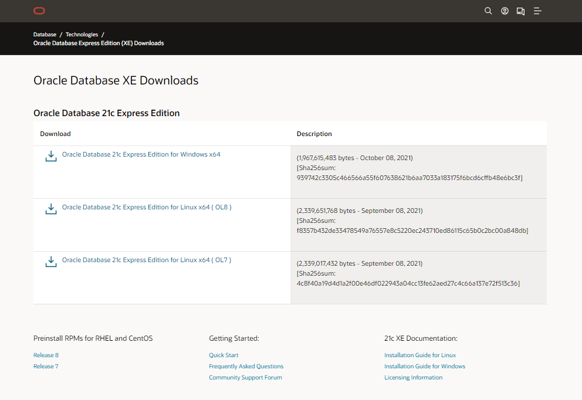The width and height of the screenshot is (582, 400).
Task: Click the Download column header
Action: [x=55, y=134]
